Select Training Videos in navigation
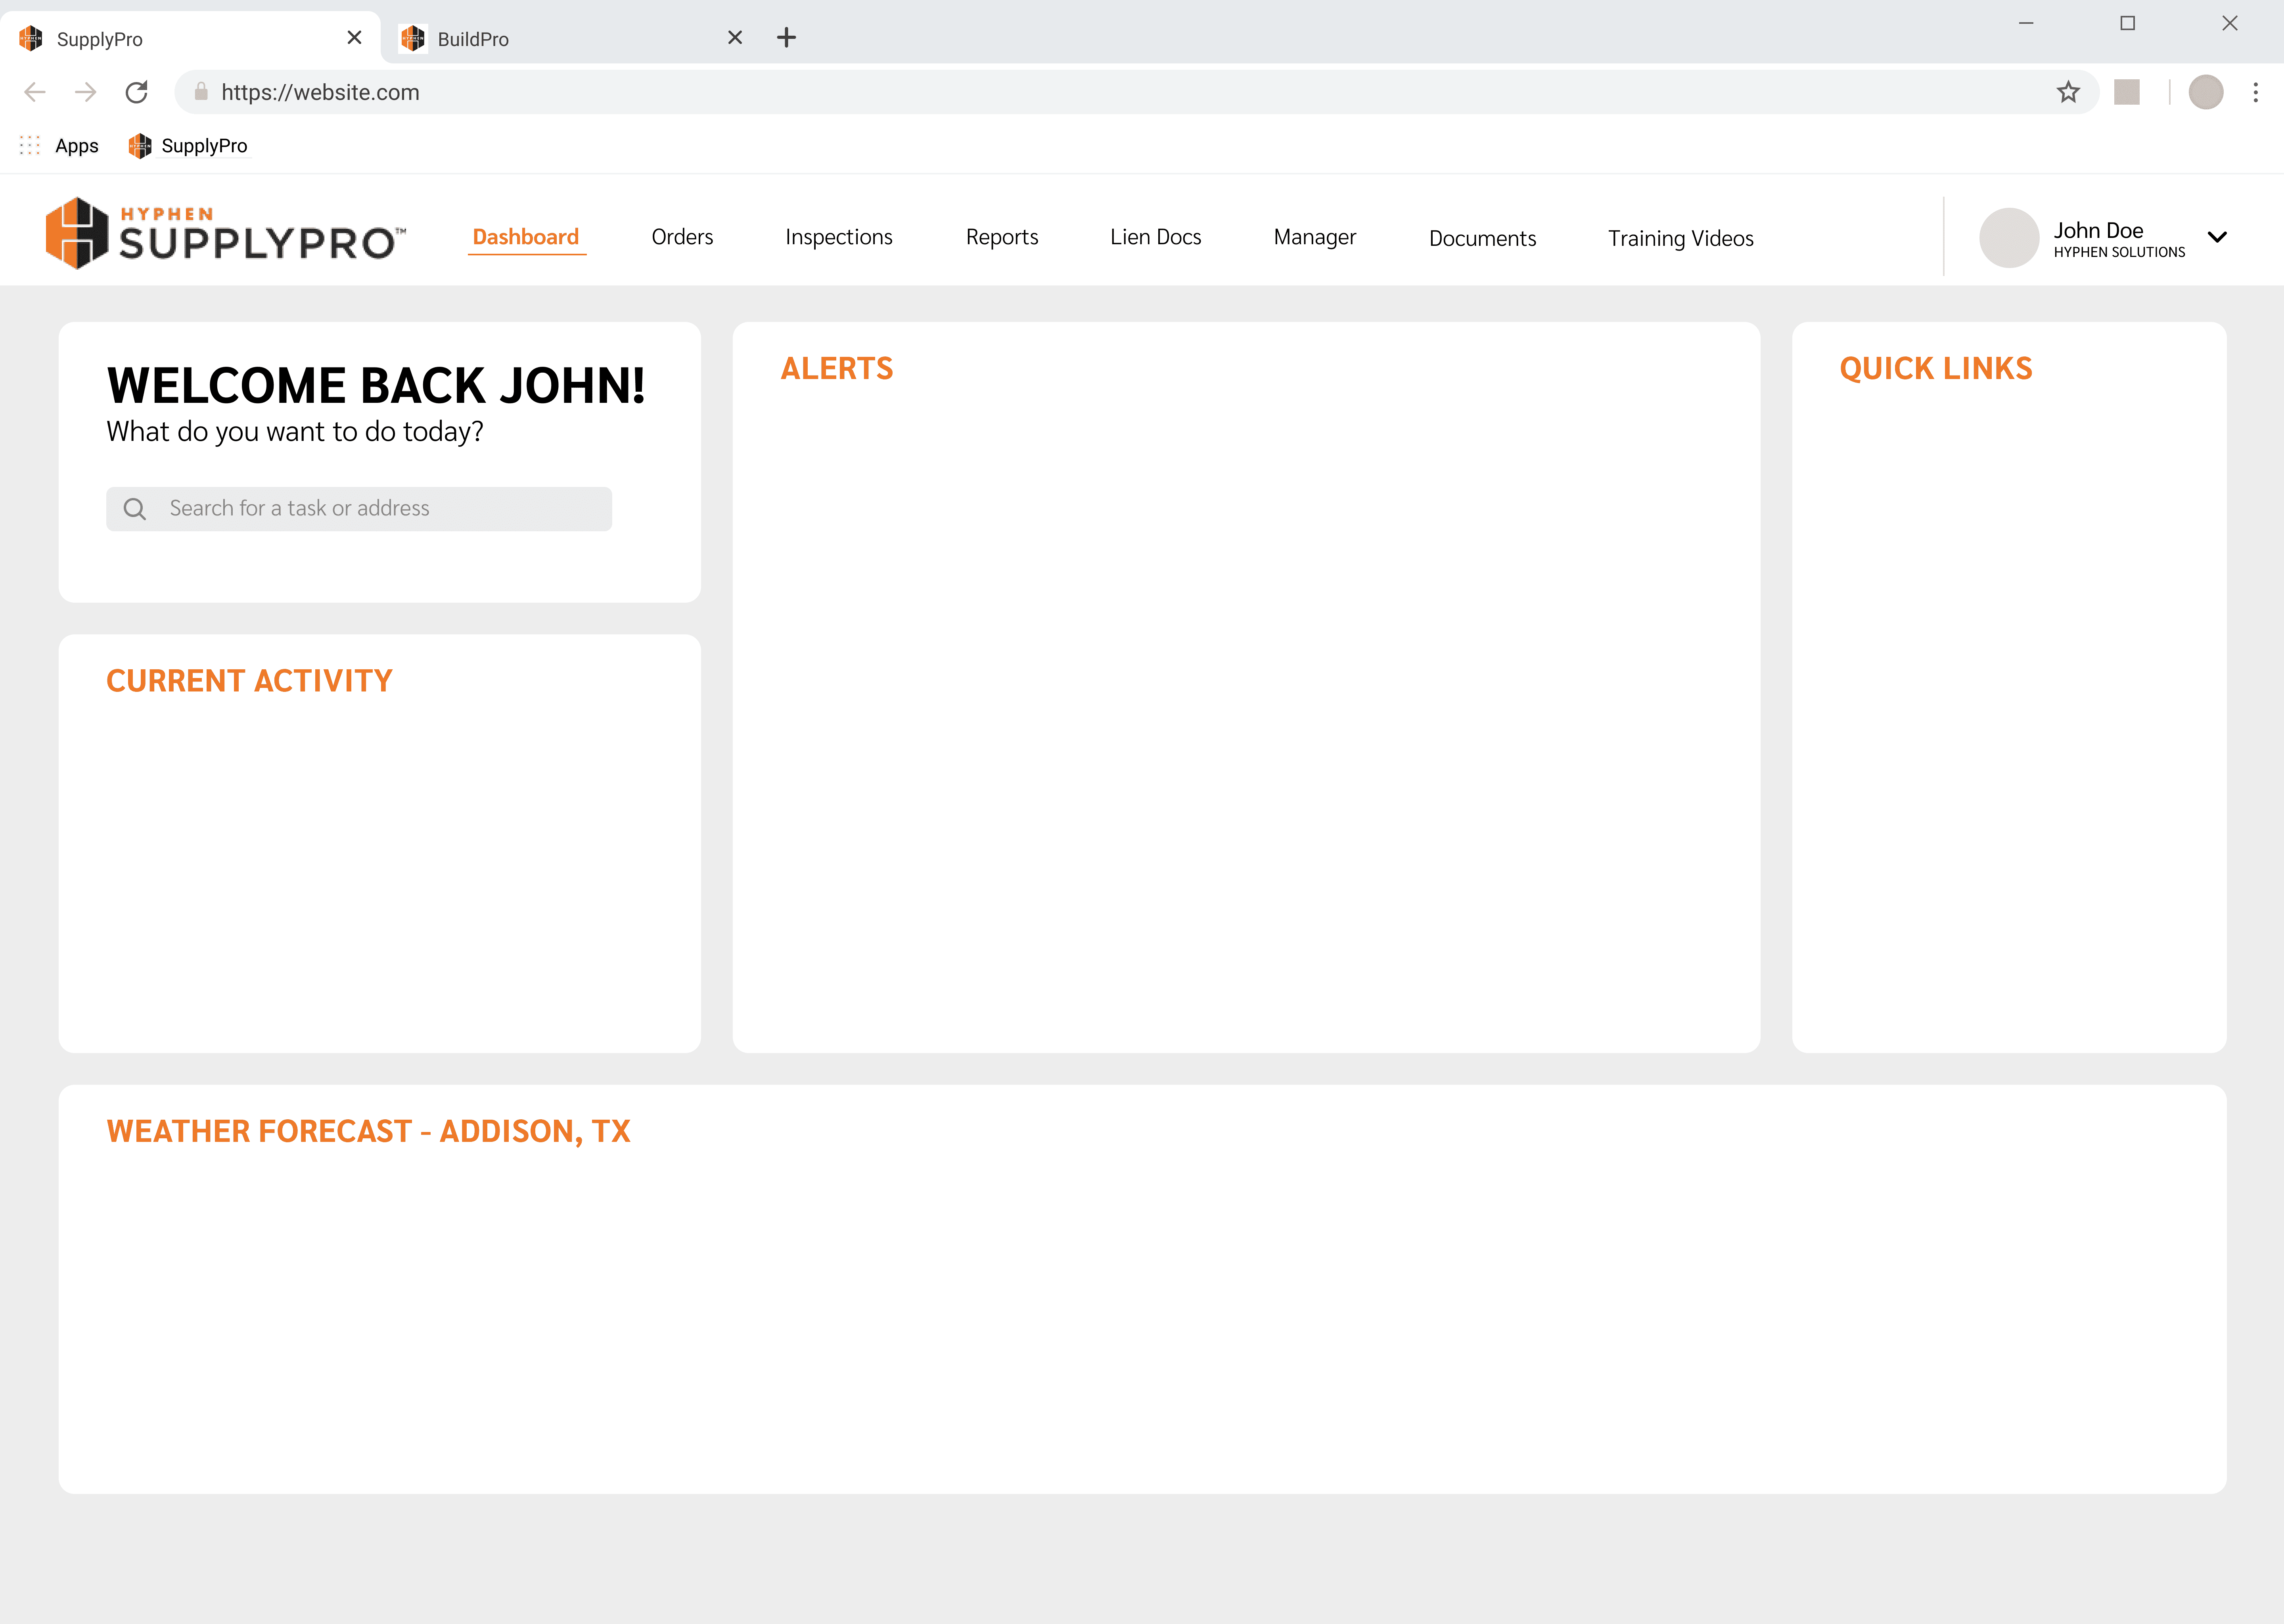2284x1624 pixels. tap(1680, 238)
